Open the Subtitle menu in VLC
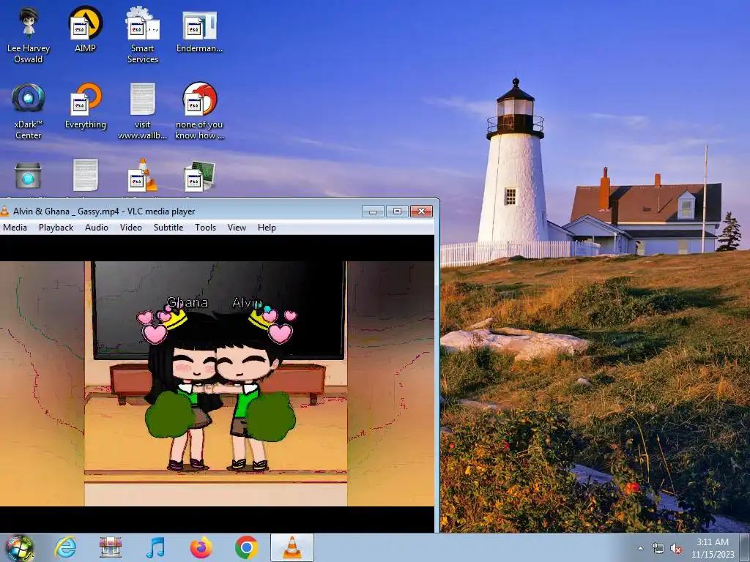 tap(168, 228)
